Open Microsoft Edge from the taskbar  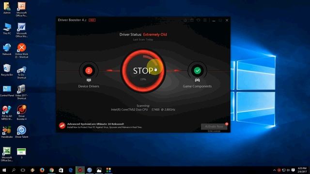[70, 170]
